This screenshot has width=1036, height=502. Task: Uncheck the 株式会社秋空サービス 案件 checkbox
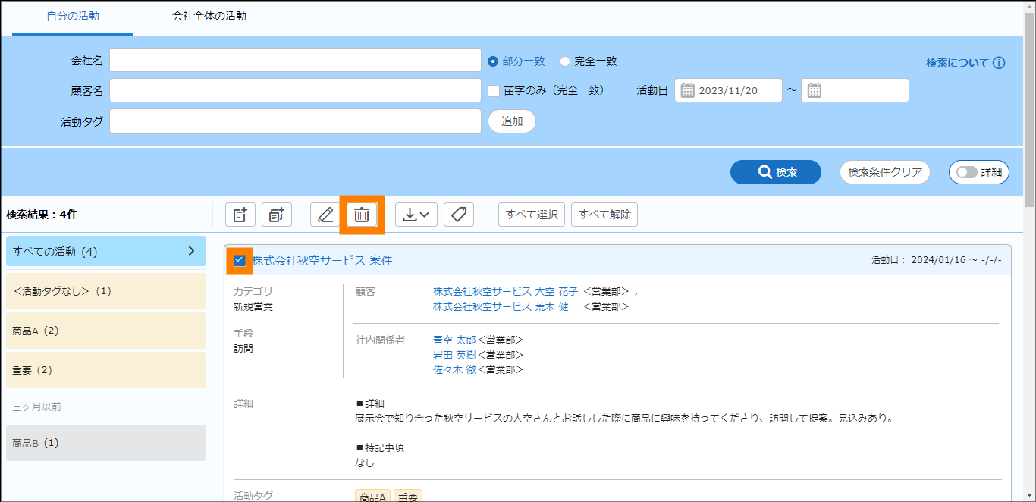pos(240,261)
